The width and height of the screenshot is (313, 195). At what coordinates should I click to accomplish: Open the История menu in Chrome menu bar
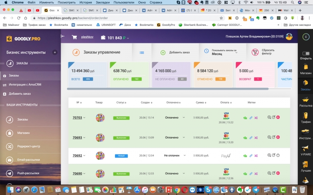(86, 2)
